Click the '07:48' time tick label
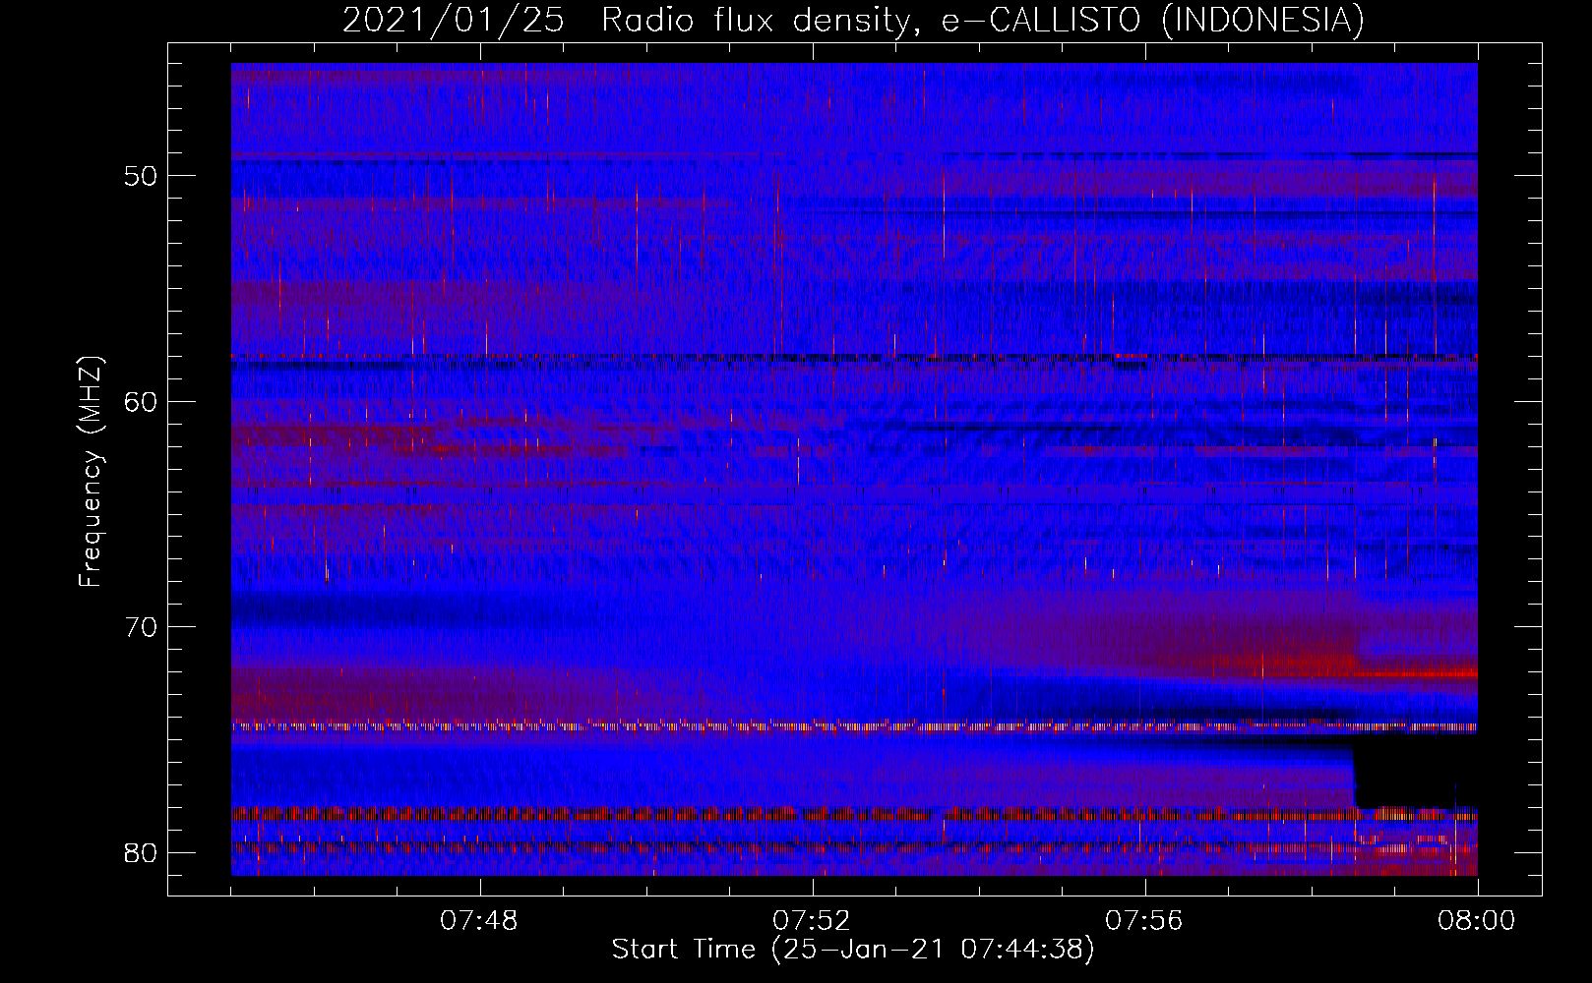 479,921
